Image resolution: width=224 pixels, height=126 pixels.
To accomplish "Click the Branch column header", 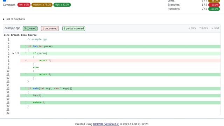I will 15,35.
